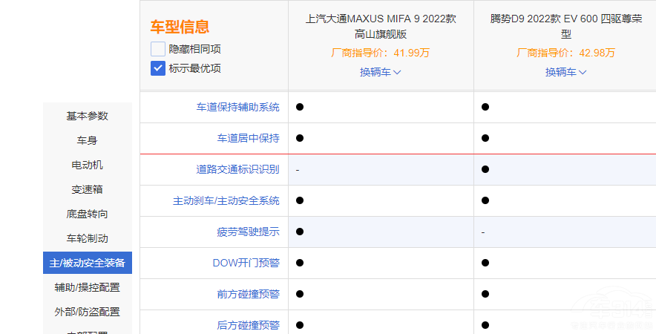656x334 pixels.
Task: Select 车轮制动 in the sidebar
Action: [87, 238]
